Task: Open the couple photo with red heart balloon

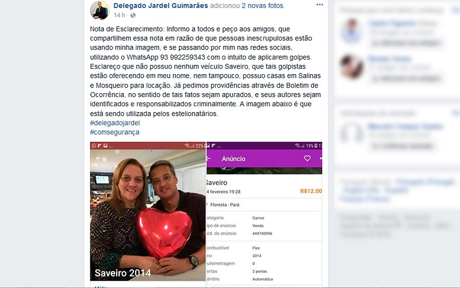Action: [148, 212]
